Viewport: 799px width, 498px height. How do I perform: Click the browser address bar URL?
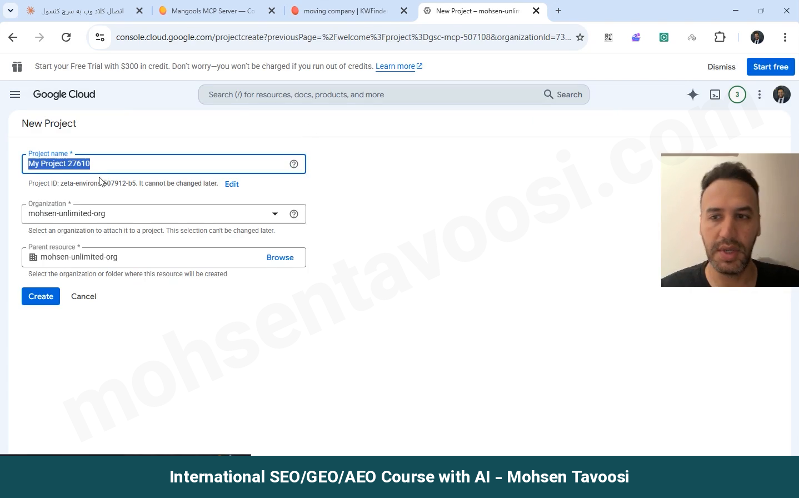343,37
